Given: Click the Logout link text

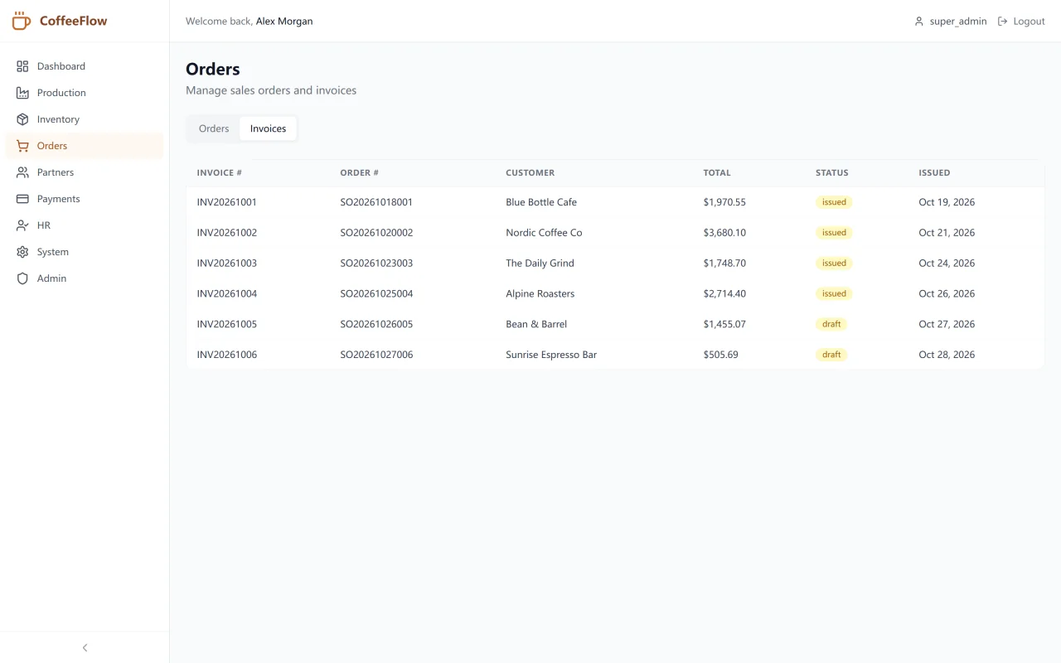Looking at the screenshot, I should (x=1029, y=22).
